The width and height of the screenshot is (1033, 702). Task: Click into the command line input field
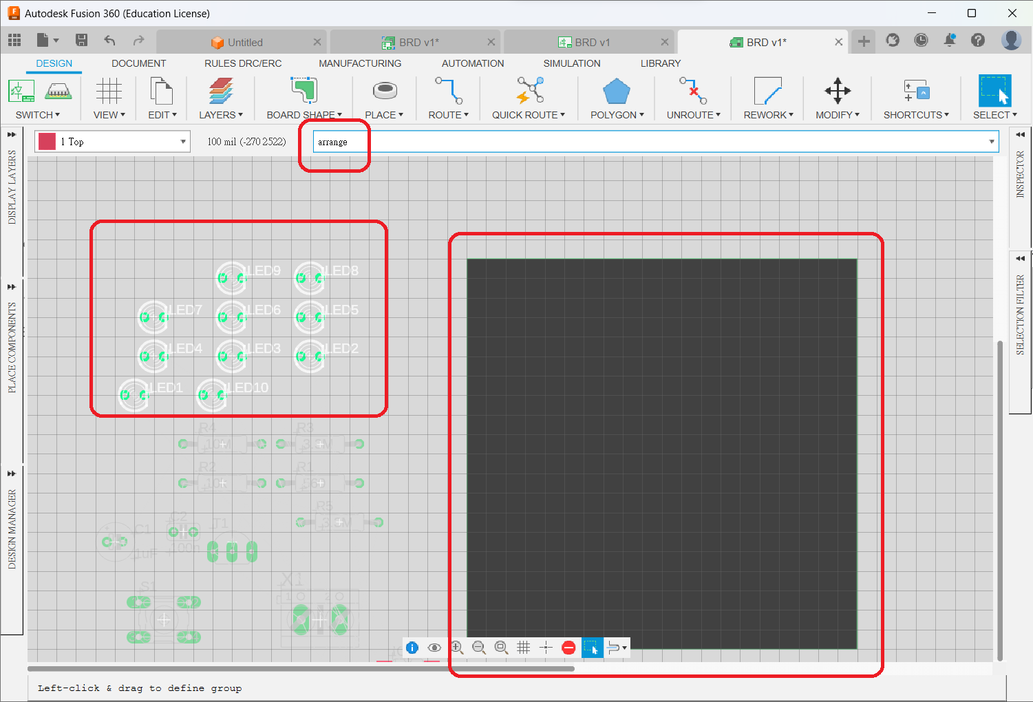tap(647, 142)
